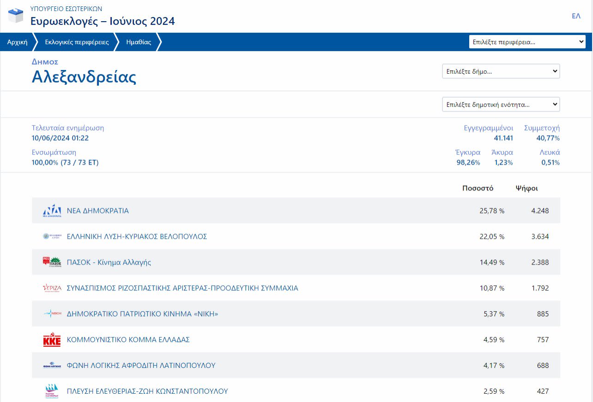This screenshot has width=593, height=402.
Task: Click the ΣΥΡΙΖΑ party logo
Action: [52, 288]
